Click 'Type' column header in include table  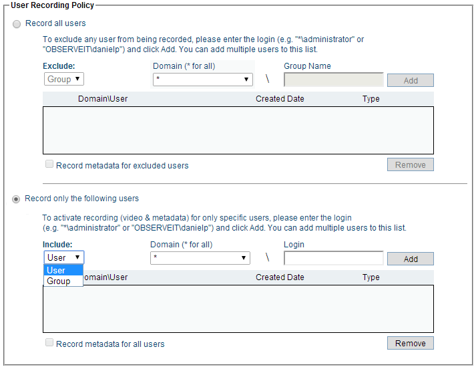[371, 277]
